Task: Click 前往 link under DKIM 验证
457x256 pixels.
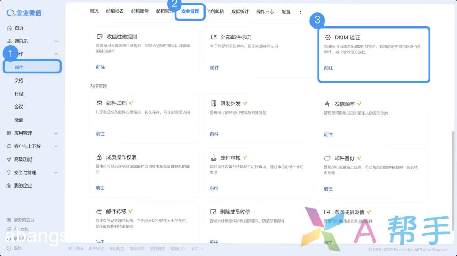Action: pyautogui.click(x=329, y=68)
